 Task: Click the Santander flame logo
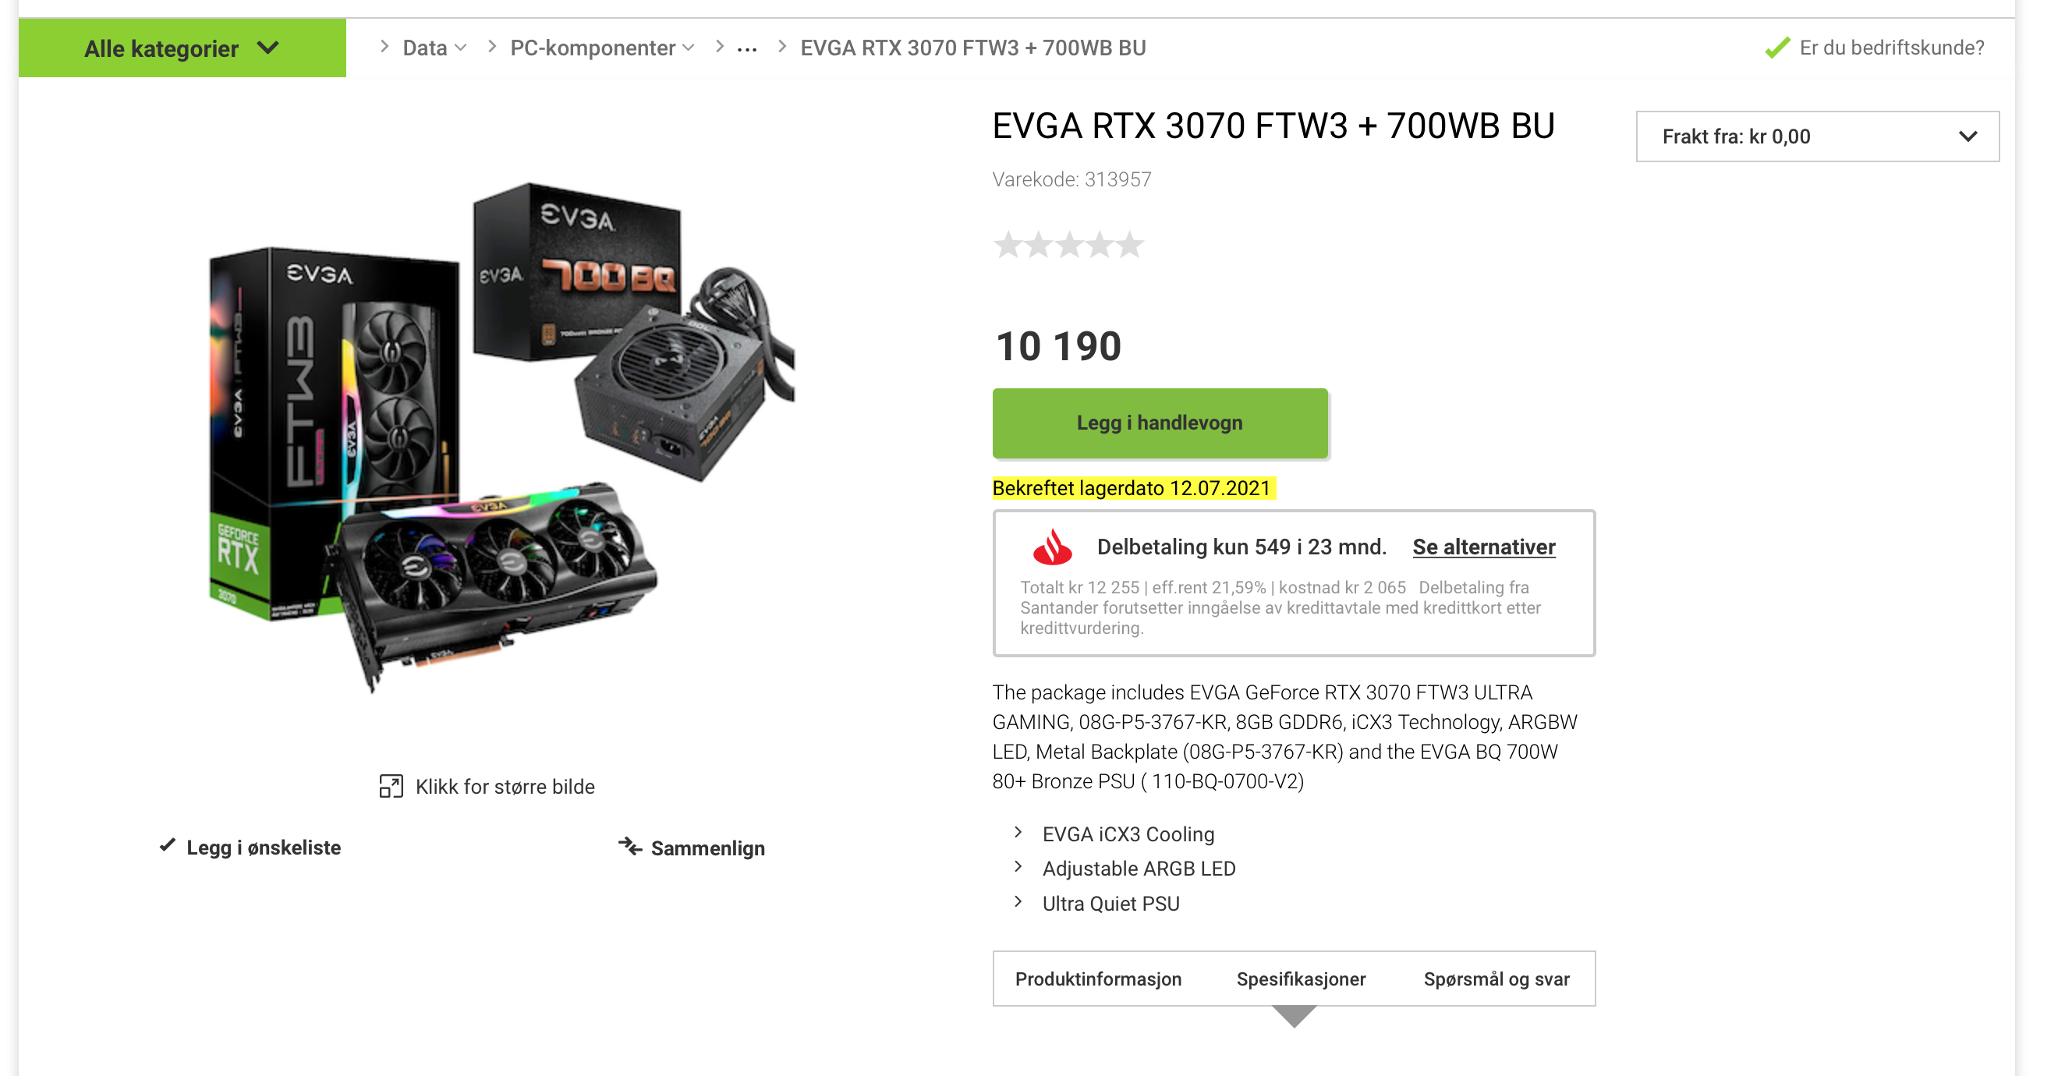(1052, 547)
